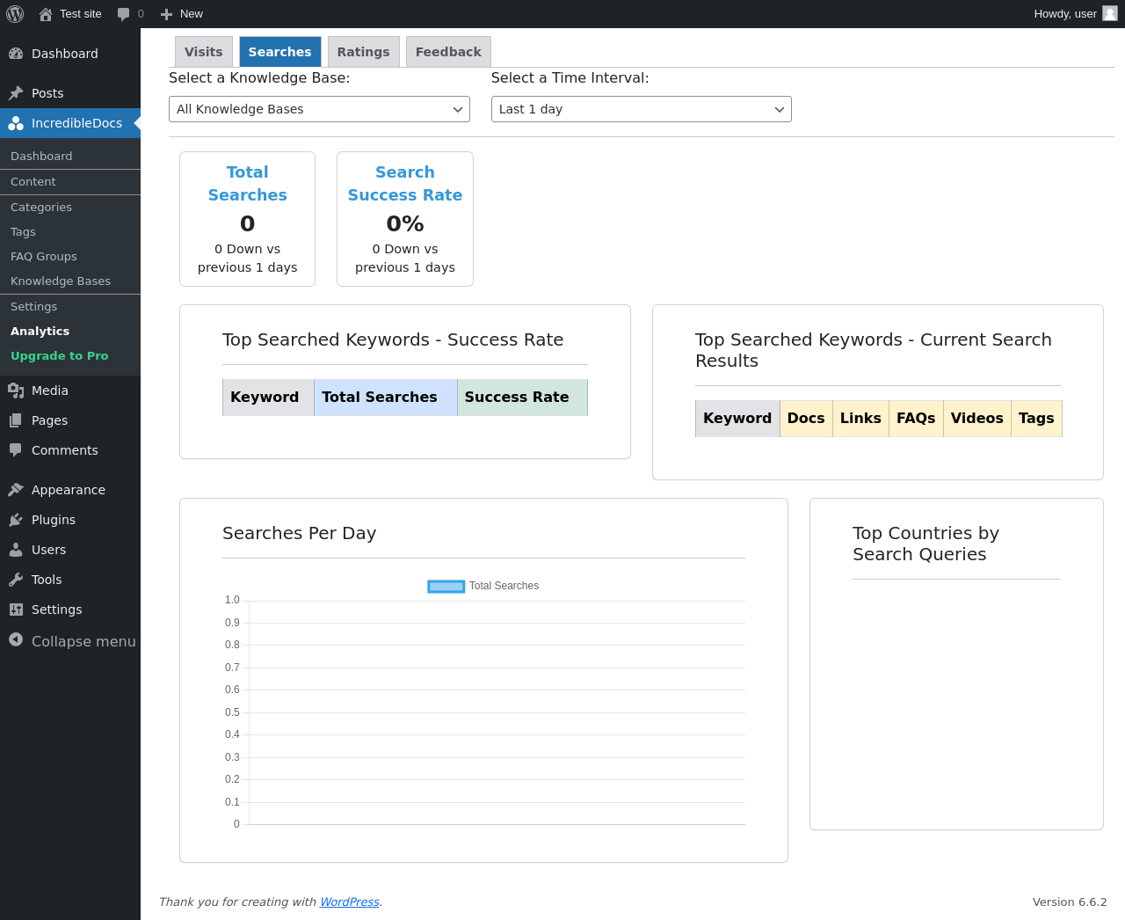Click the WordPress logo icon
The image size is (1125, 920).
coord(15,14)
